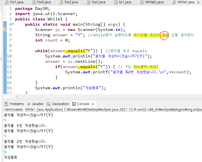202x162 pixels.
Task: Click the final console line '재생종료'
Action: pos(11,157)
